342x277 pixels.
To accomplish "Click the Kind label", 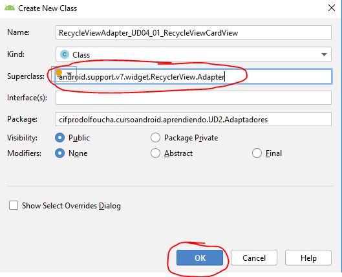I will click(x=16, y=54).
